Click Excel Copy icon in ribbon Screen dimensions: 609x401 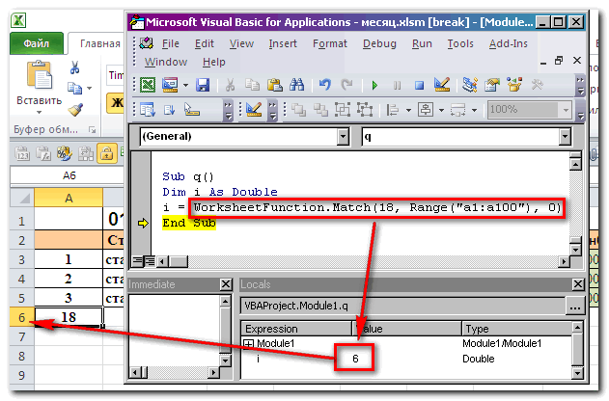74,88
